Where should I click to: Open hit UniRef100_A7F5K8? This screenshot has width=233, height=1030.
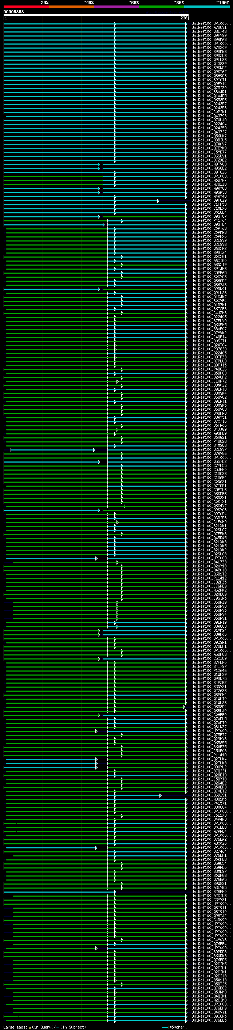pyautogui.click(x=209, y=534)
